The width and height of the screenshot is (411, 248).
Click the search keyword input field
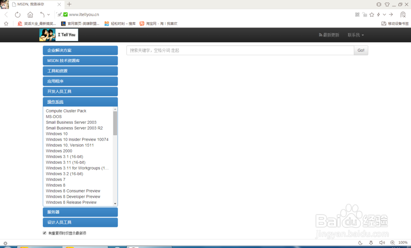click(x=240, y=50)
